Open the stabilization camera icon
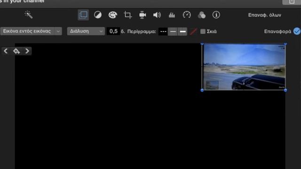Viewport: 301px width, 169px height. pyautogui.click(x=143, y=15)
